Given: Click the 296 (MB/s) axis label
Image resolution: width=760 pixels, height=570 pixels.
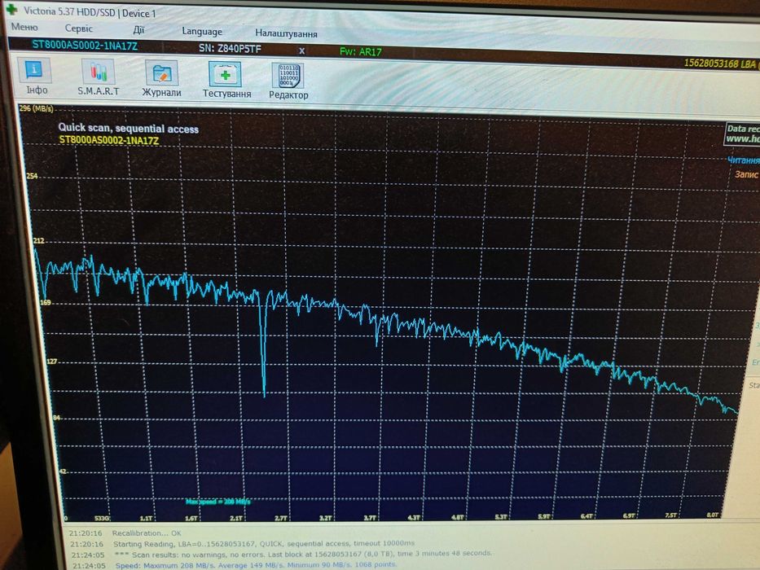Looking at the screenshot, I should (37, 108).
